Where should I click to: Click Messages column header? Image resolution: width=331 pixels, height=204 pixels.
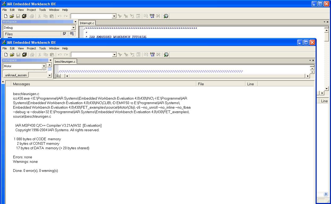coord(104,84)
